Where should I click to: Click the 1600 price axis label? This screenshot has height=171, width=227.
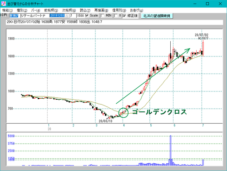point(11,56)
